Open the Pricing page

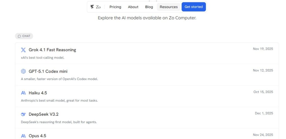coord(115,7)
